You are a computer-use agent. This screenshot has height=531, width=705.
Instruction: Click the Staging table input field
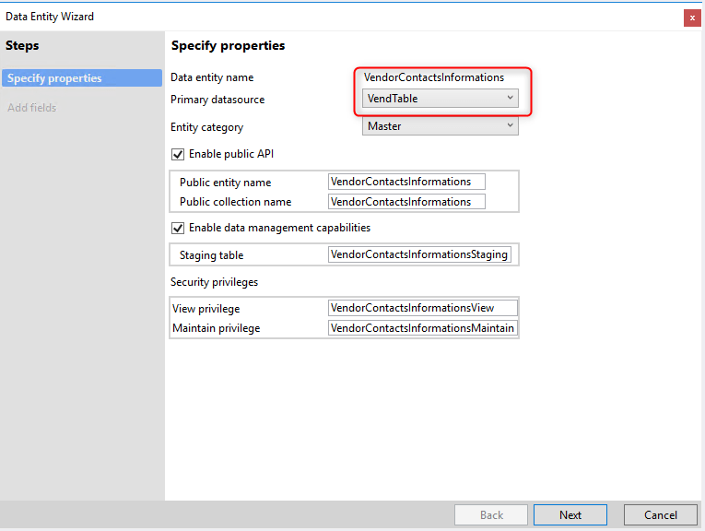pos(419,254)
